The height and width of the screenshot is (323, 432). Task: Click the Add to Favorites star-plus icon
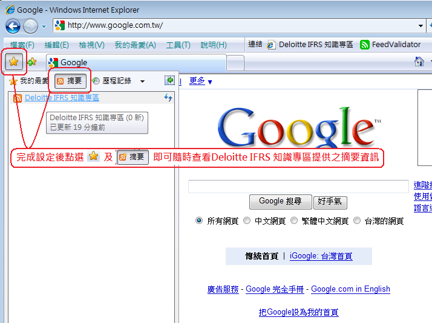[x=32, y=62]
